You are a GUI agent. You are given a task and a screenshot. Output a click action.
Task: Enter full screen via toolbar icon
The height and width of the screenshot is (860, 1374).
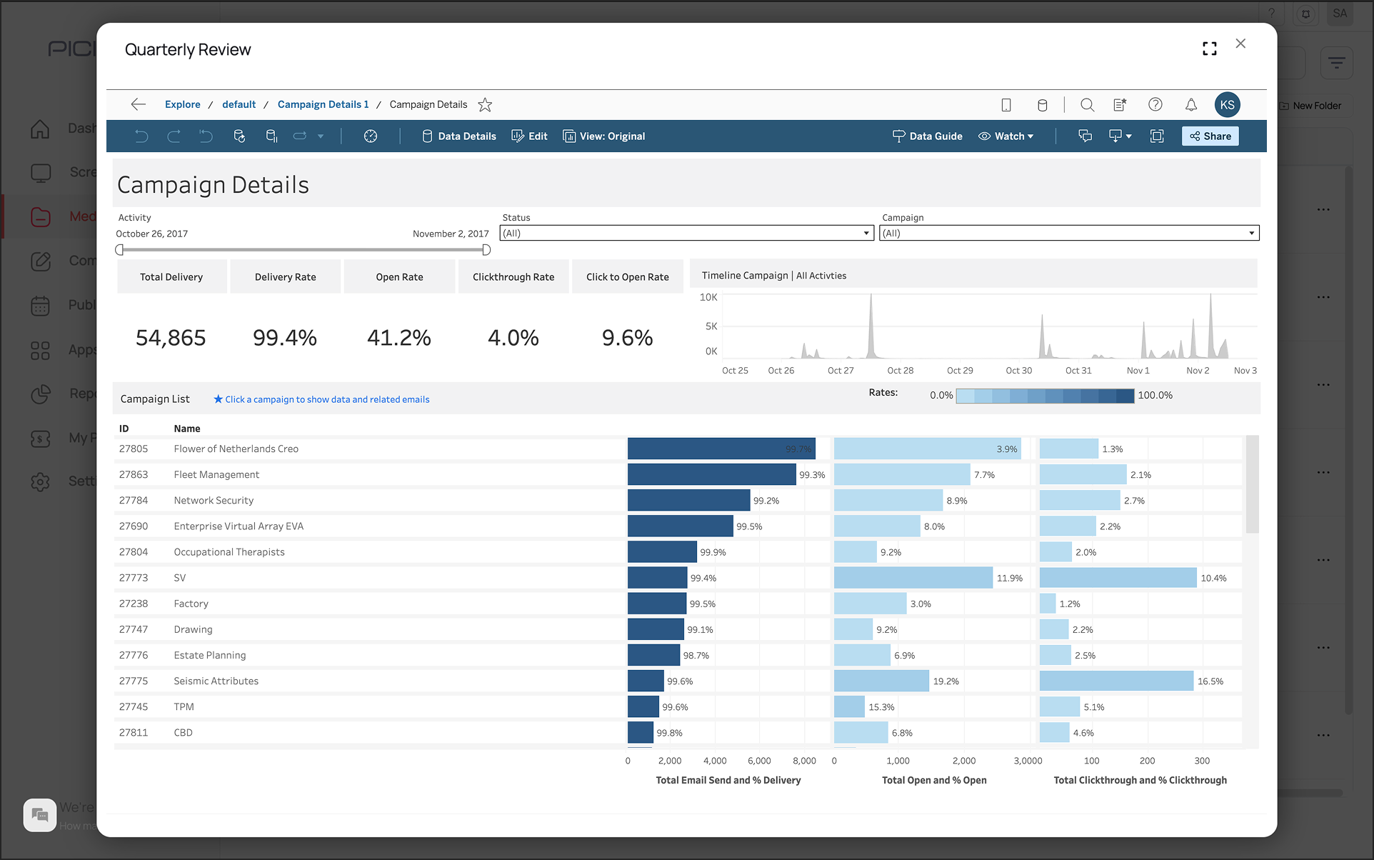pyautogui.click(x=1157, y=136)
